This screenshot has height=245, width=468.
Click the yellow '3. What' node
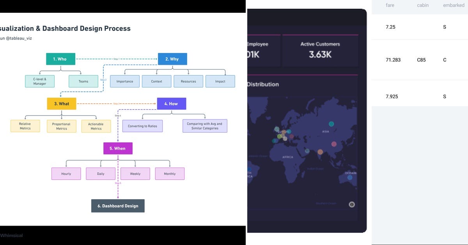[61, 103]
